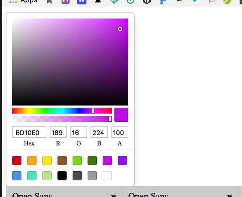242x197 pixels.
Task: Click the Apps grid icon in bookmarks bar
Action: click(x=13, y=2)
